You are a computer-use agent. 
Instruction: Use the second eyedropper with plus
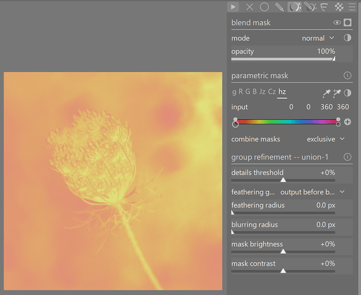coord(337,93)
